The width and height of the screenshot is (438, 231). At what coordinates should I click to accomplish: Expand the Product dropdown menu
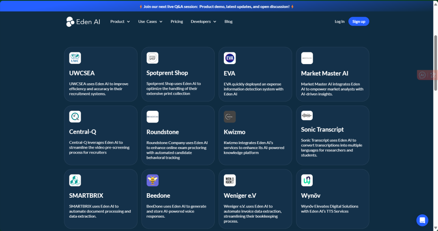pos(120,22)
